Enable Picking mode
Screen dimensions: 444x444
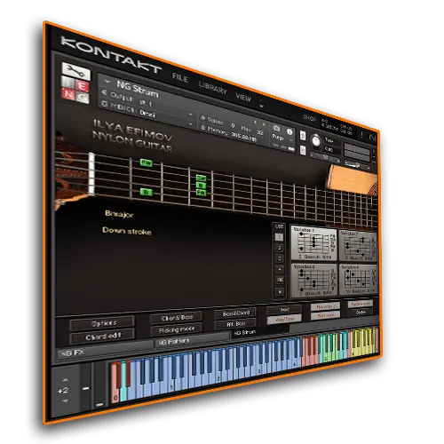tap(177, 329)
